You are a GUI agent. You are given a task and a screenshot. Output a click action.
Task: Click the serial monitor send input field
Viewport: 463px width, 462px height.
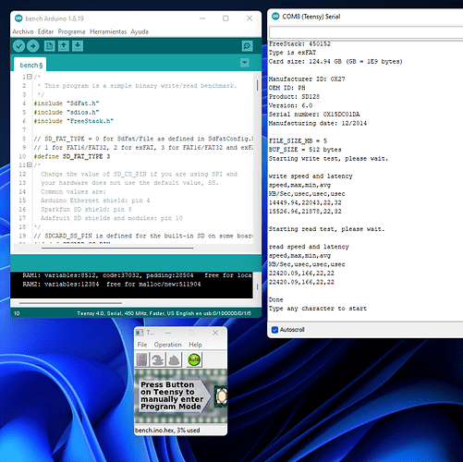[x=366, y=32]
